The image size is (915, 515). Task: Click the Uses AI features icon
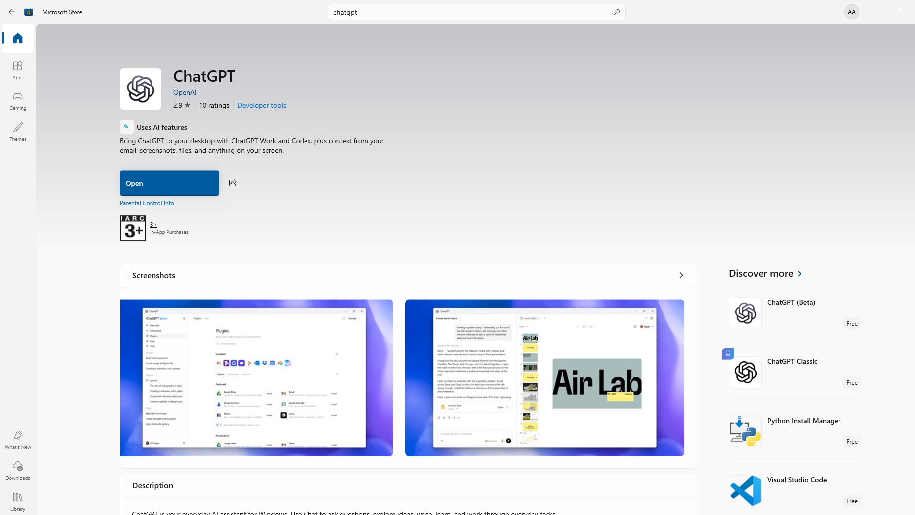126,127
